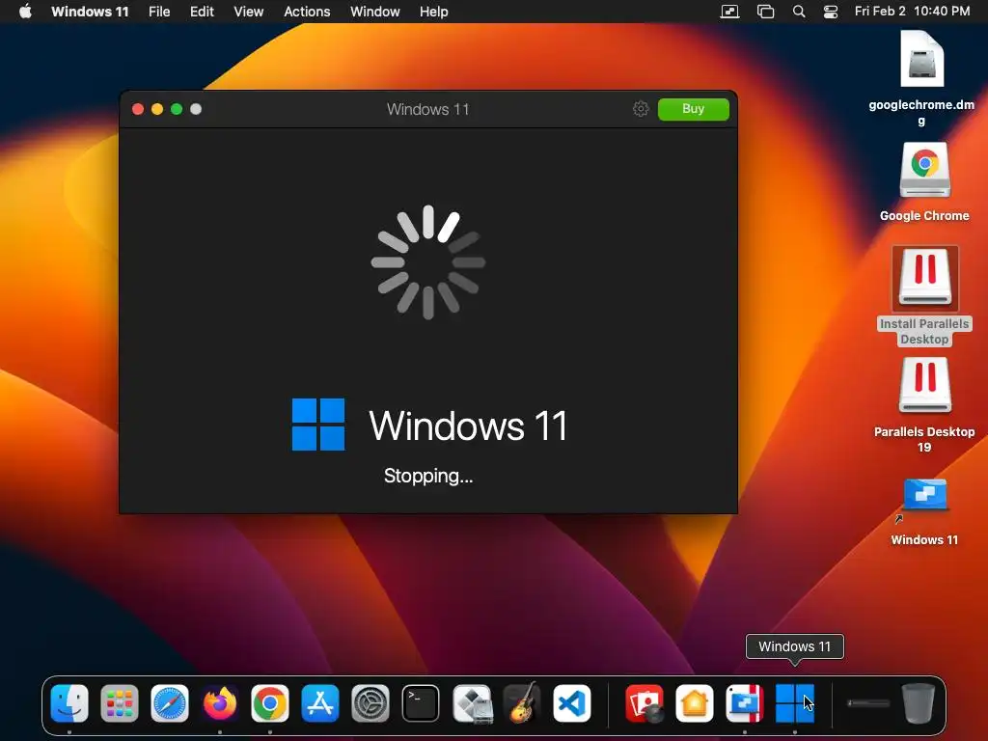Open Home app from the Dock
This screenshot has width=988, height=741.
tap(695, 703)
